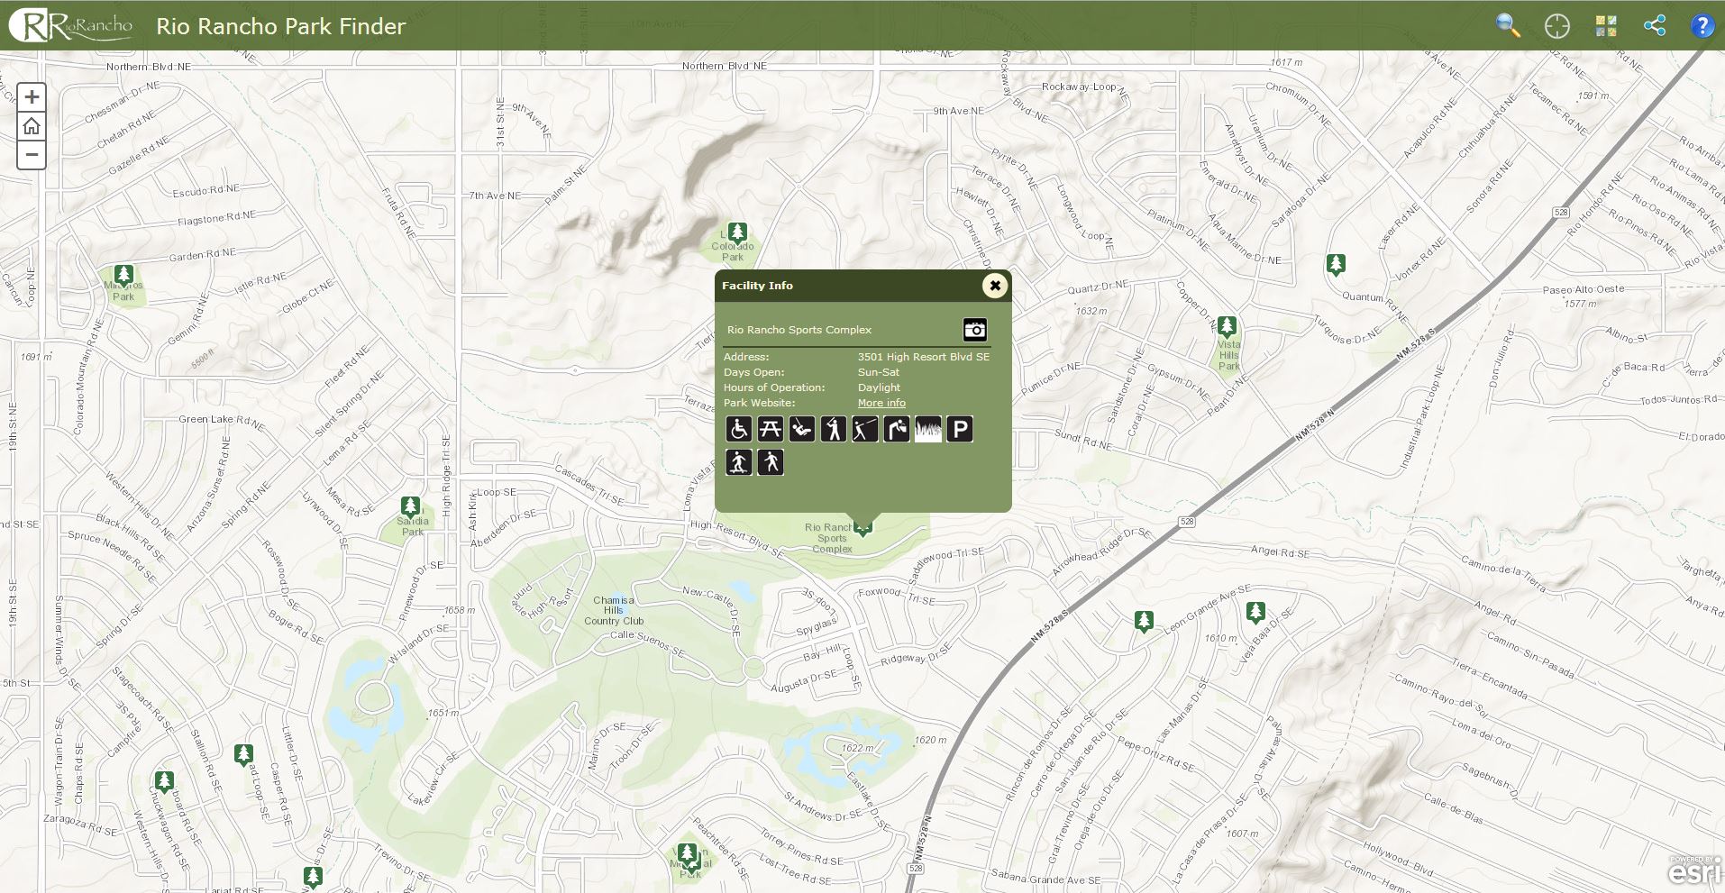Select the parking P amenity icon
Screen dimensions: 1725x893
click(x=960, y=429)
